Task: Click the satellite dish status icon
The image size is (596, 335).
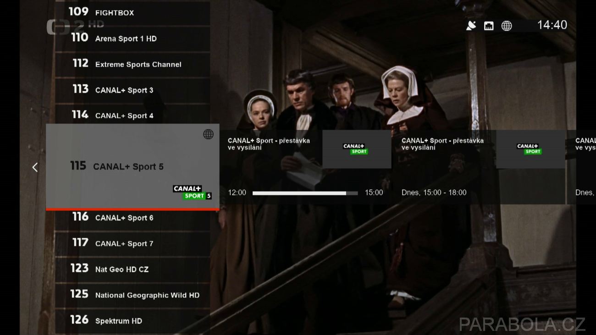Action: [x=471, y=26]
